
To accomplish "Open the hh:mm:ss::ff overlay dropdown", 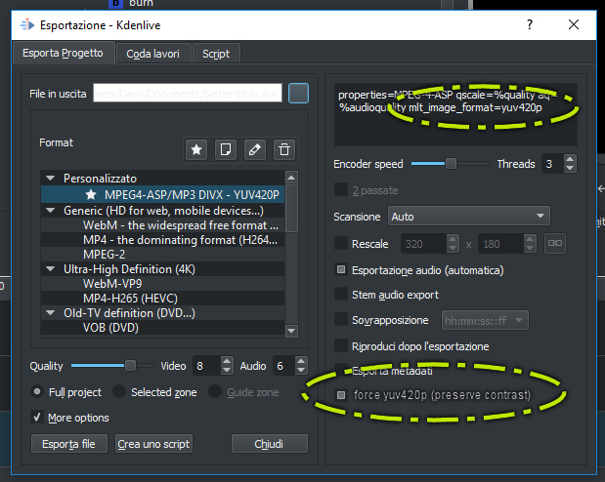I will pyautogui.click(x=485, y=320).
